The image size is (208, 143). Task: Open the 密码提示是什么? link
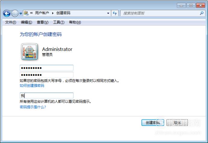[x=33, y=107]
